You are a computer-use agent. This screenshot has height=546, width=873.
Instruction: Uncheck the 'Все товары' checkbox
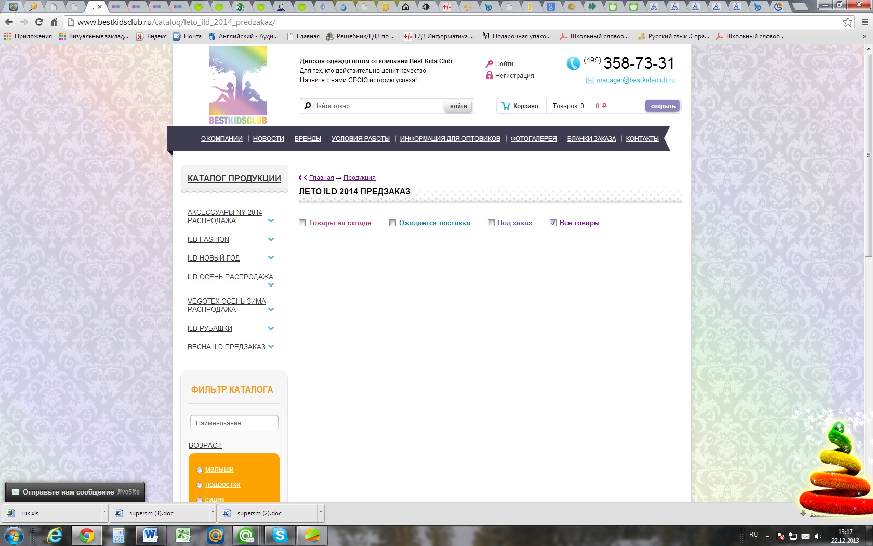pos(553,223)
